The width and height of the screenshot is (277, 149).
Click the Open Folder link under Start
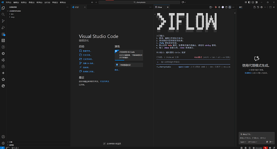click(x=86, y=59)
